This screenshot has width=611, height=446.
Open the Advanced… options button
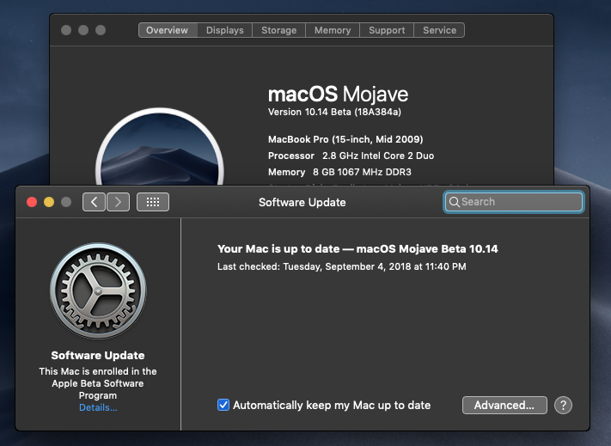pos(504,405)
